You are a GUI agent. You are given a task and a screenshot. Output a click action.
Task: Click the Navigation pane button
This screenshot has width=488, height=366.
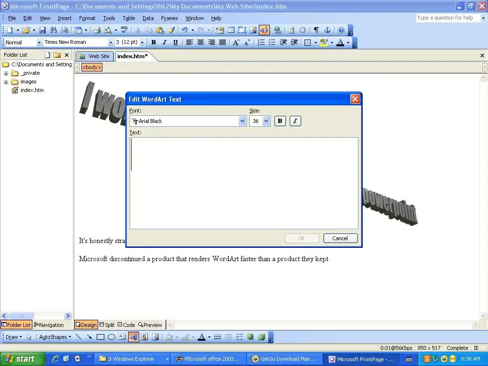click(49, 325)
